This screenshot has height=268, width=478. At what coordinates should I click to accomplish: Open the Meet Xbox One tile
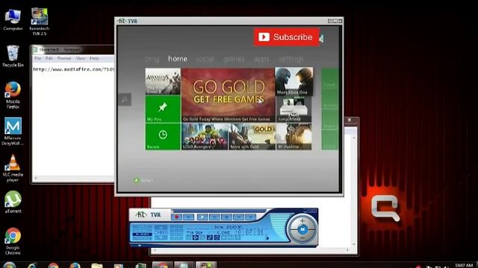click(x=294, y=81)
